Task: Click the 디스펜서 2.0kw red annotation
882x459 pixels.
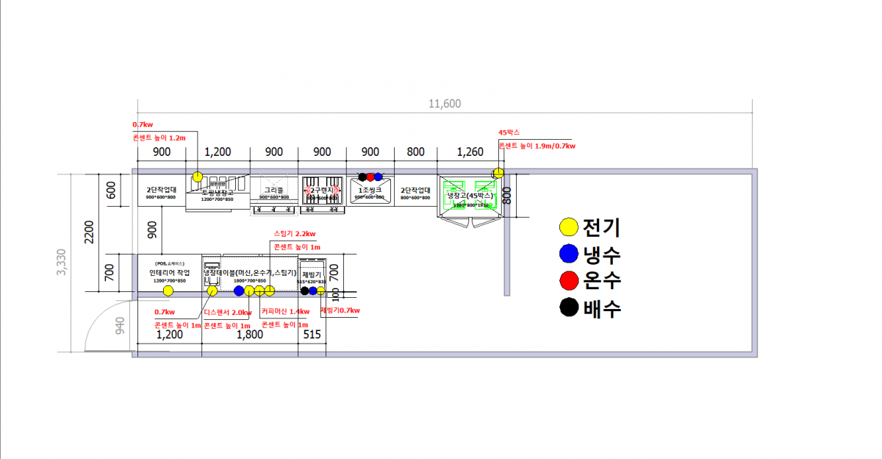Action: click(x=227, y=311)
